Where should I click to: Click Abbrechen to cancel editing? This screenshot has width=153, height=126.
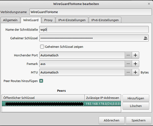tap(111, 120)
